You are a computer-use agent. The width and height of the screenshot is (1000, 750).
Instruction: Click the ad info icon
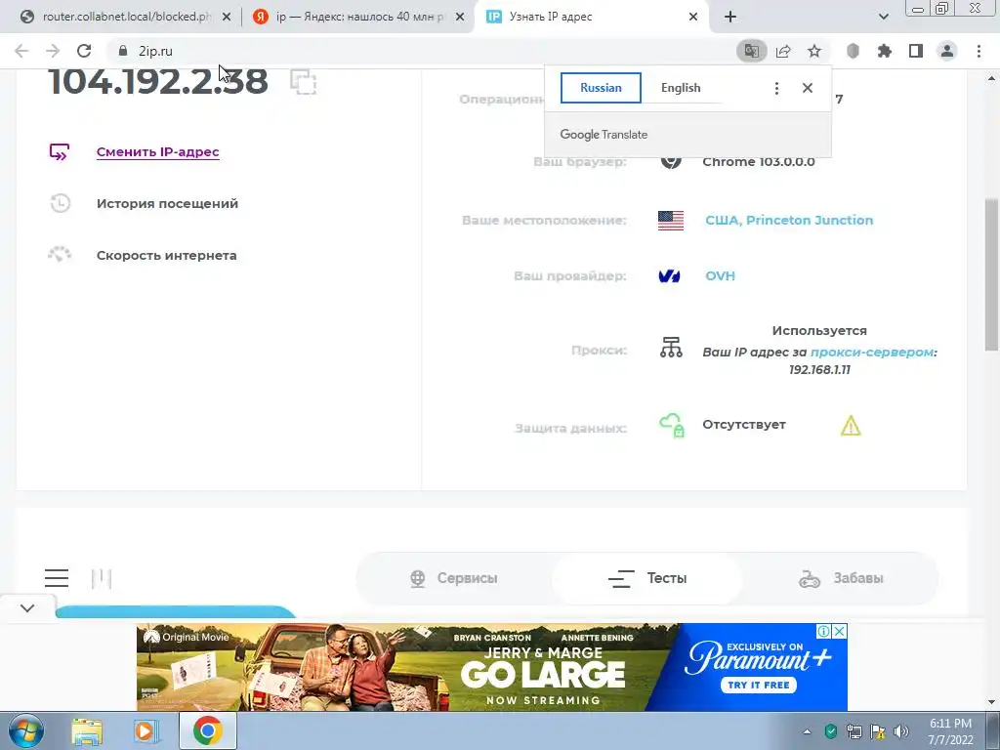point(823,632)
